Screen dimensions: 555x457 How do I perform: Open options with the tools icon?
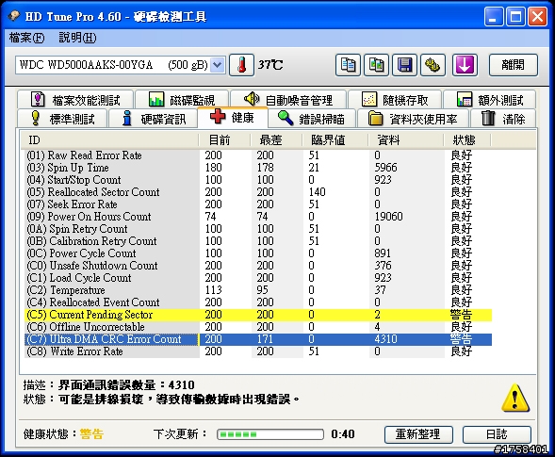click(x=433, y=65)
